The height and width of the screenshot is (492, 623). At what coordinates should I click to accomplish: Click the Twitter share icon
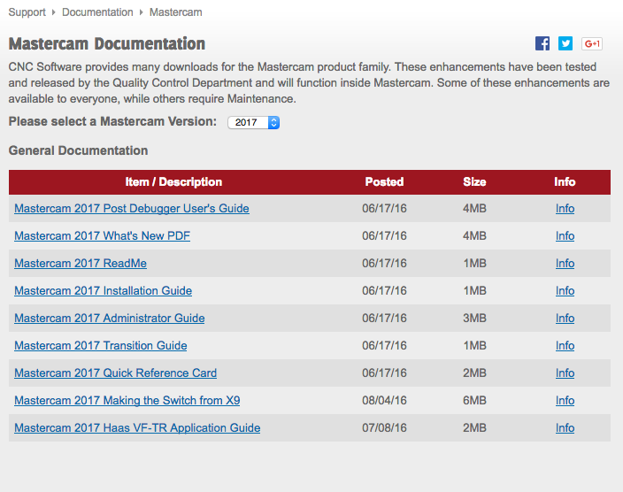coord(565,43)
